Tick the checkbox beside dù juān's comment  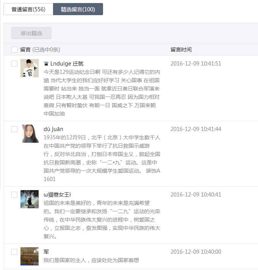pos(14,129)
